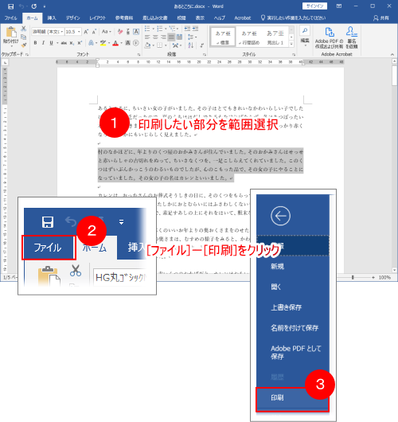Toggle Italic formatting
The height and width of the screenshot is (422, 398).
(x=43, y=43)
